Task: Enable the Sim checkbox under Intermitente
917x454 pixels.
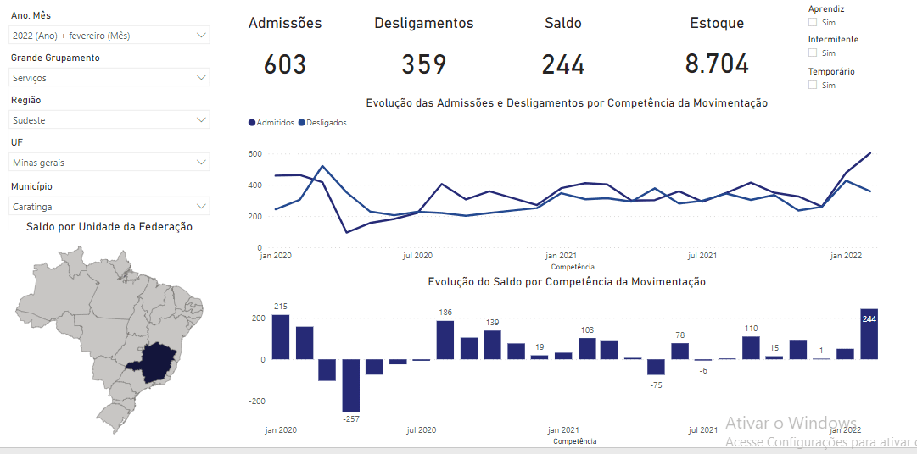Action: tap(813, 53)
